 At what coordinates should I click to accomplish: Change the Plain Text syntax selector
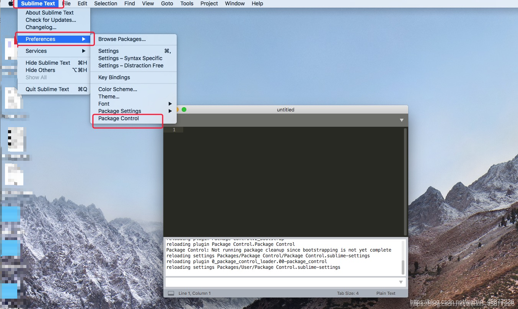(x=386, y=293)
